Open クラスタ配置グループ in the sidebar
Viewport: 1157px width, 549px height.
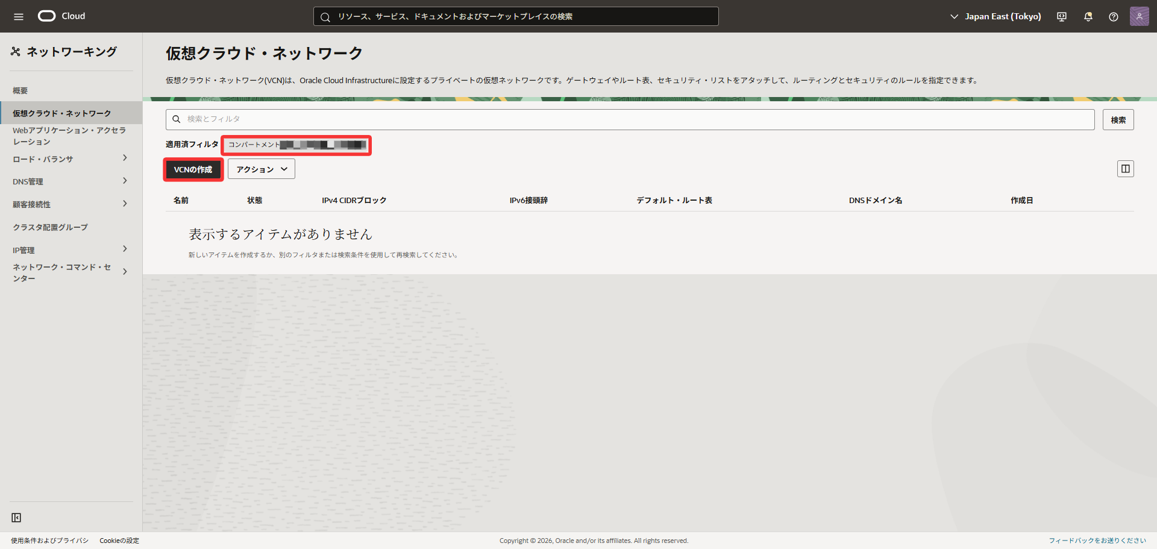pos(50,227)
